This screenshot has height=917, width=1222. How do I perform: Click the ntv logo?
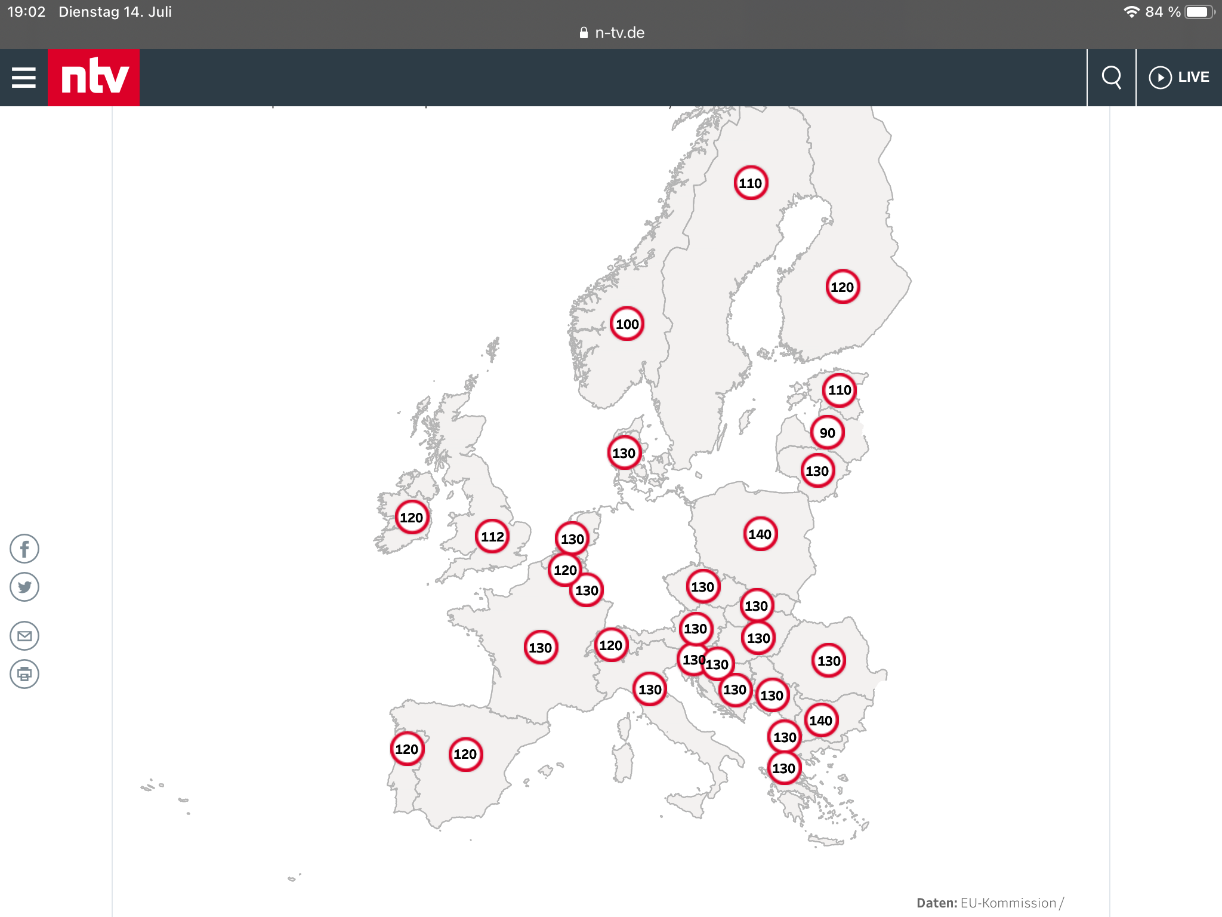[94, 78]
